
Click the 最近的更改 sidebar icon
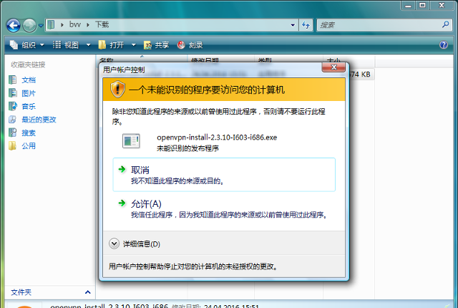coord(13,119)
